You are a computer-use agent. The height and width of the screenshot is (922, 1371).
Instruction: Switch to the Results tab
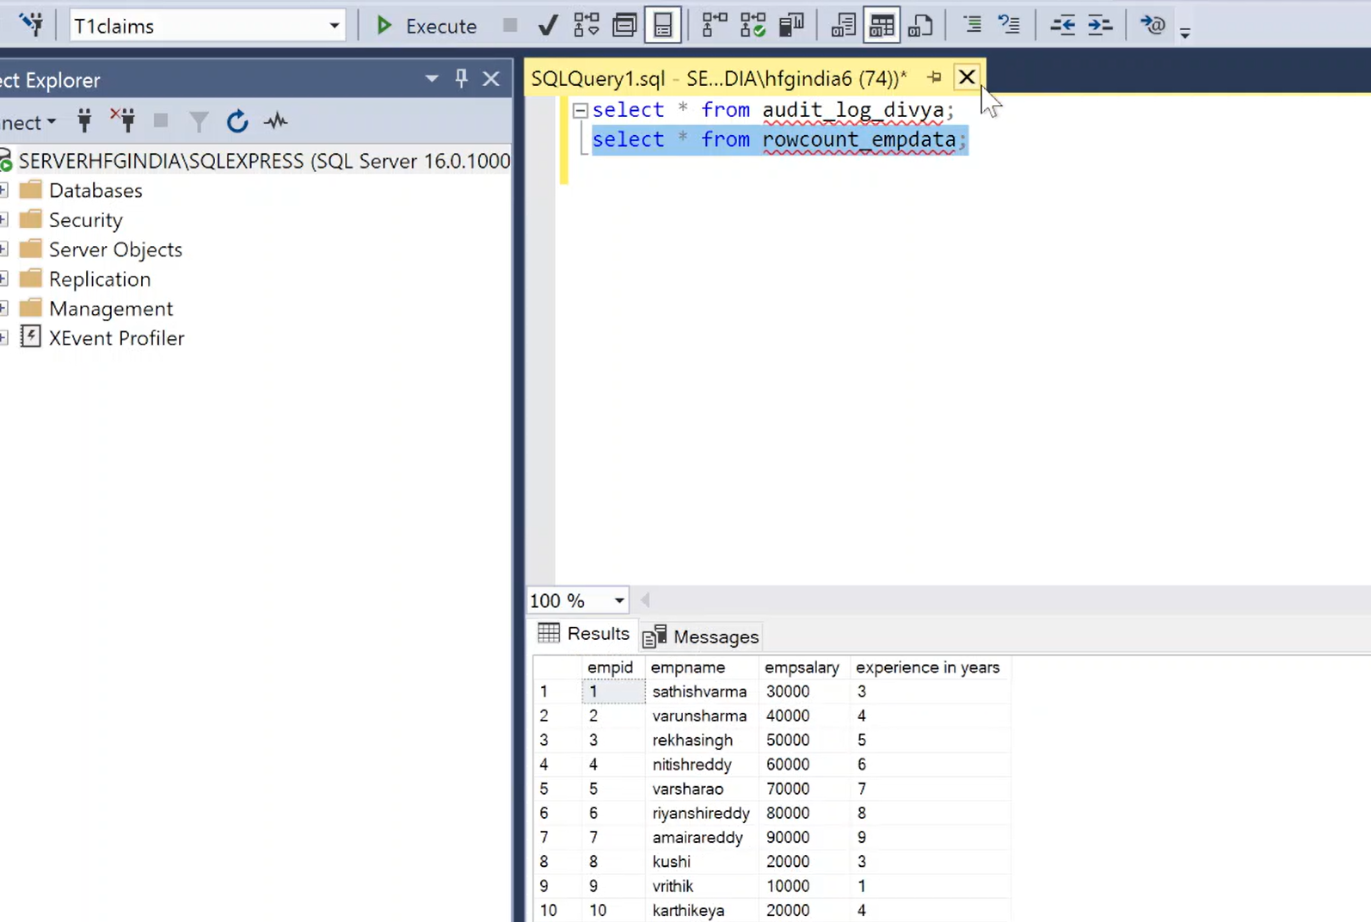[584, 634]
